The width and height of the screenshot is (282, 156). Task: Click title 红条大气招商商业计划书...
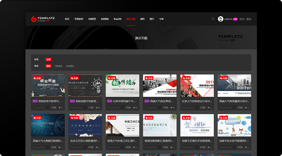point(197,101)
